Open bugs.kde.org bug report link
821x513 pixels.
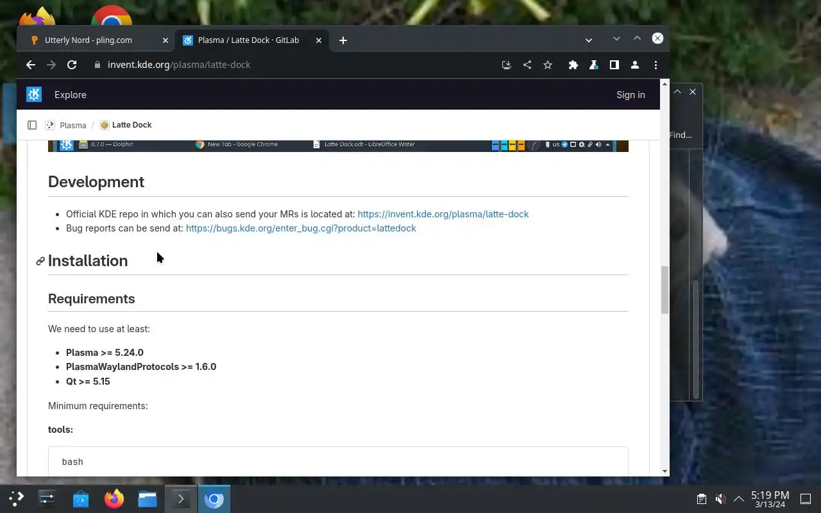pyautogui.click(x=301, y=228)
